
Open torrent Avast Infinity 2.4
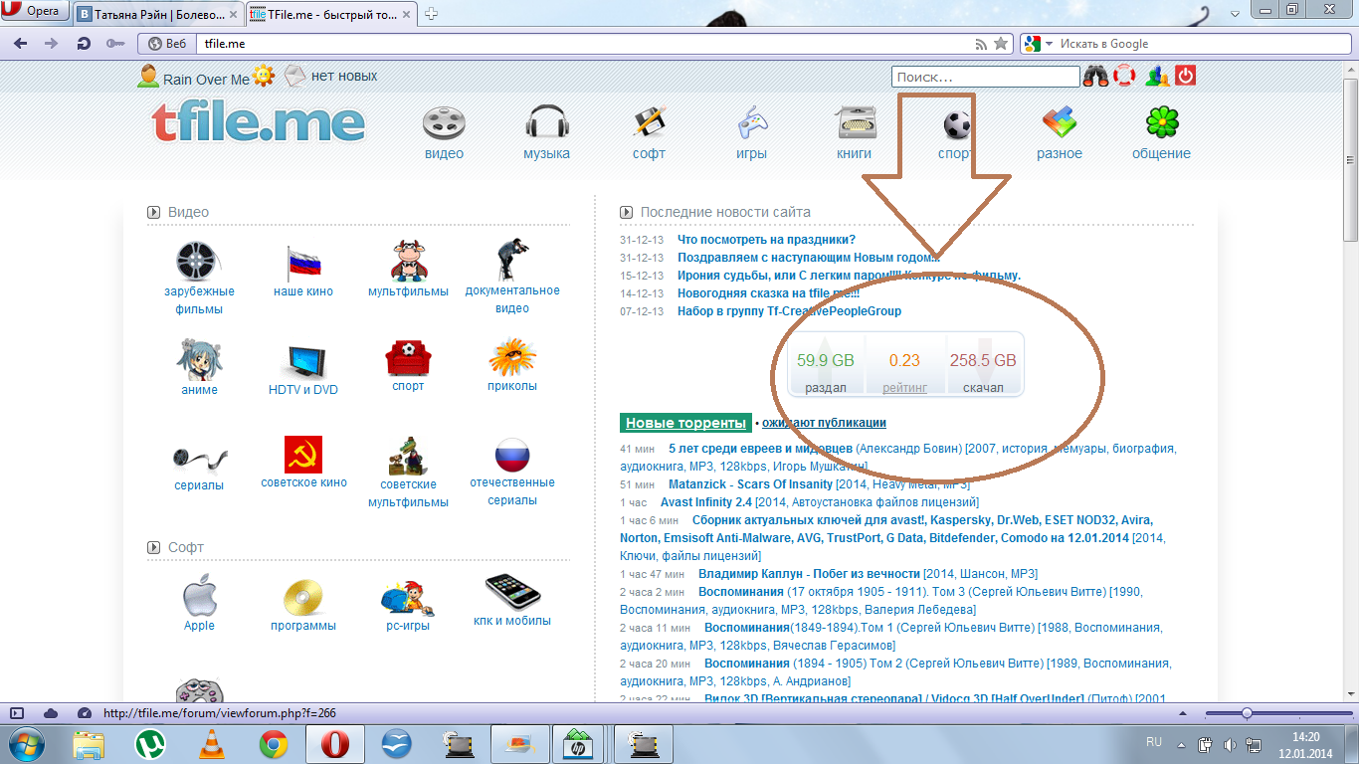tap(706, 502)
